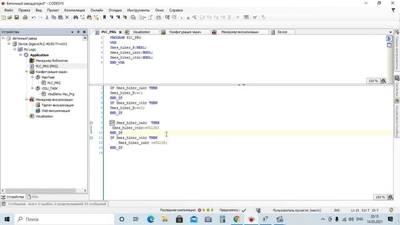Select Web-визуализация in the device tree
The image size is (400, 225).
56,111
